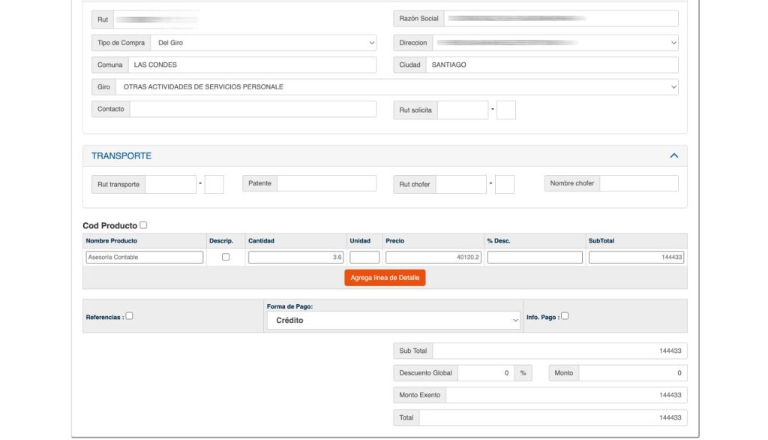Expand the Giro dropdown list
This screenshot has width=768, height=440.
coord(396,87)
